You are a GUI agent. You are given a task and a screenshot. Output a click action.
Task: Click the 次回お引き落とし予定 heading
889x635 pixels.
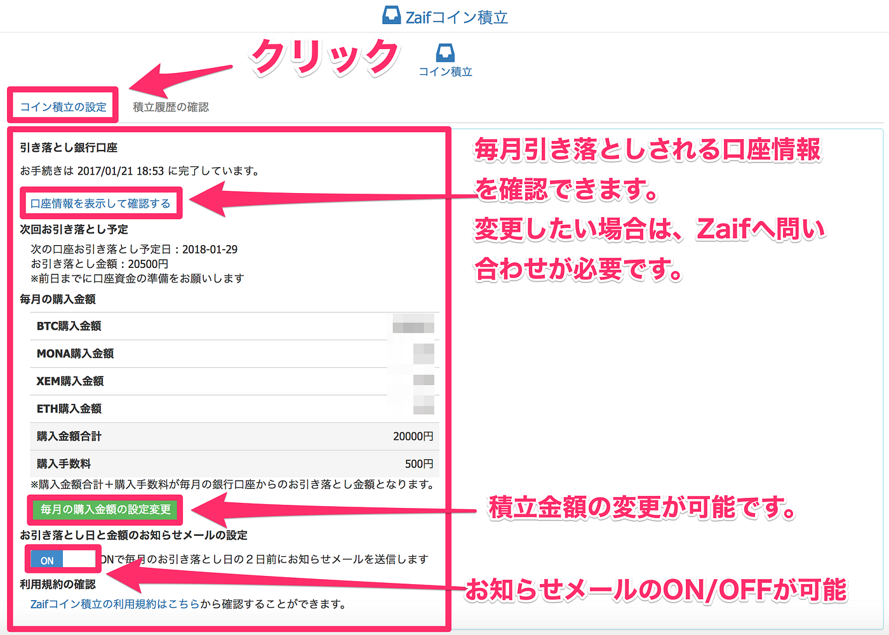point(74,229)
